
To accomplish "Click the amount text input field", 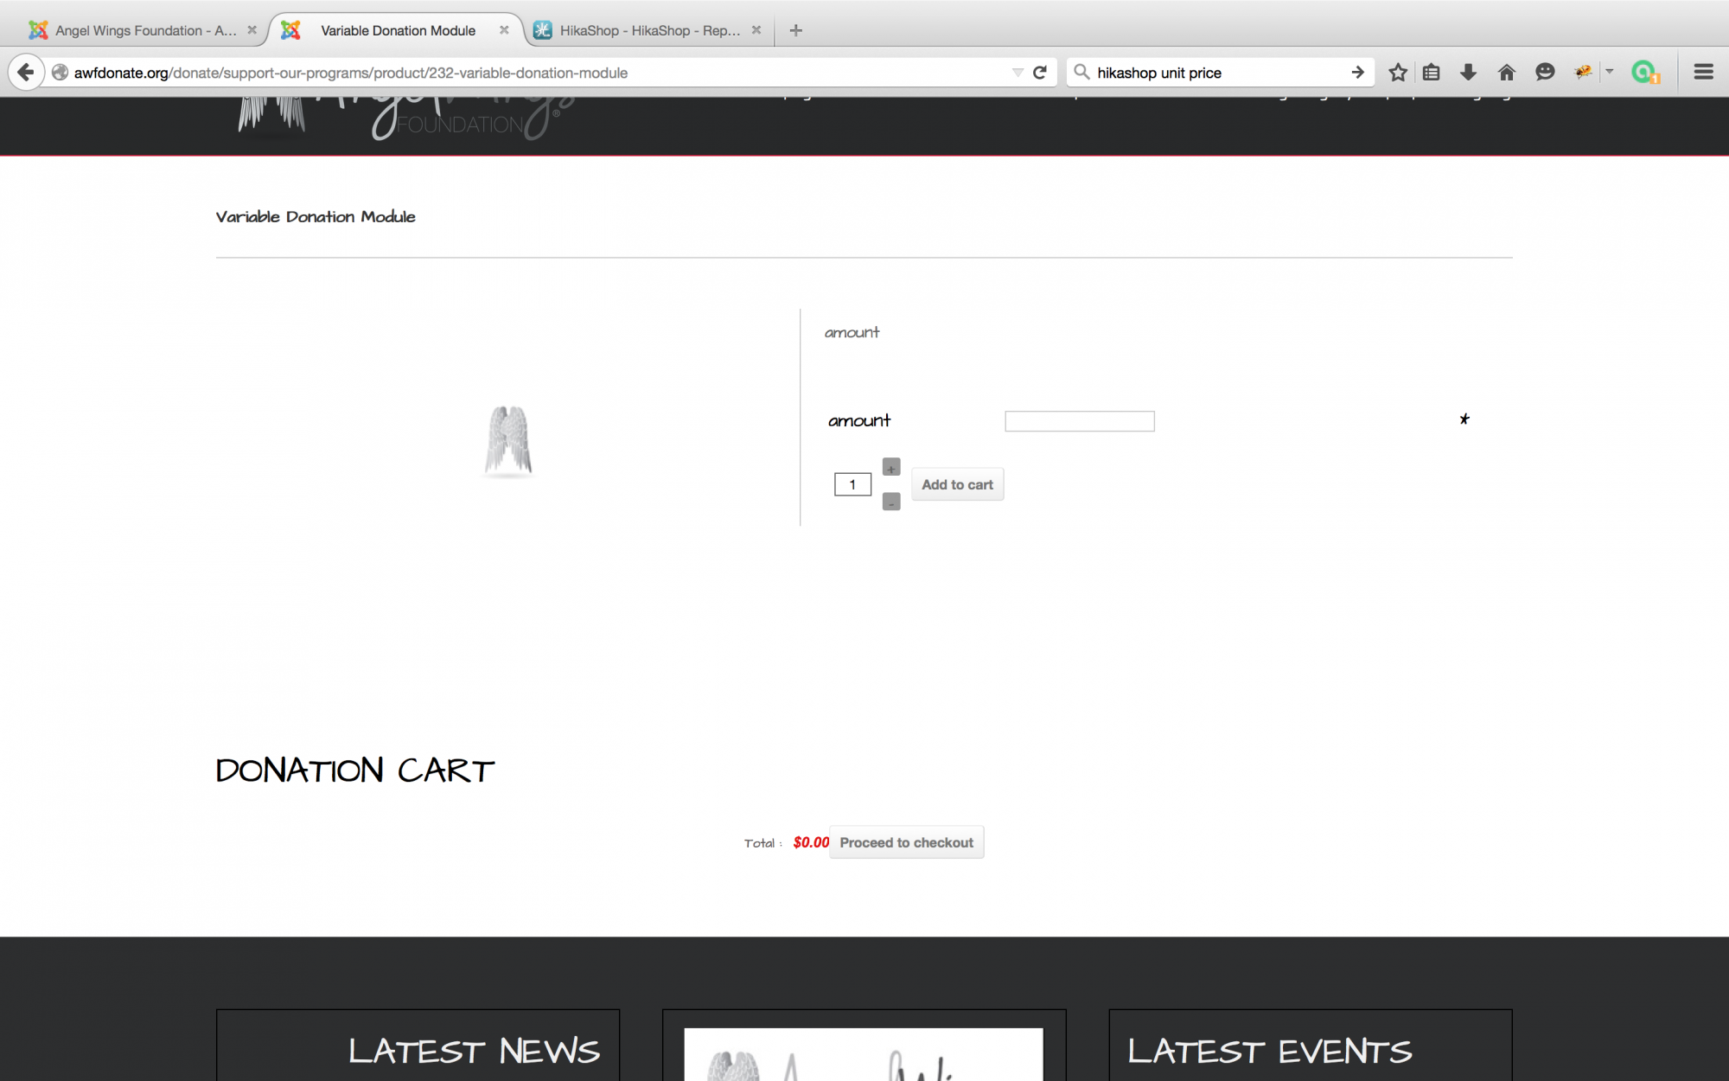I will (x=1079, y=421).
